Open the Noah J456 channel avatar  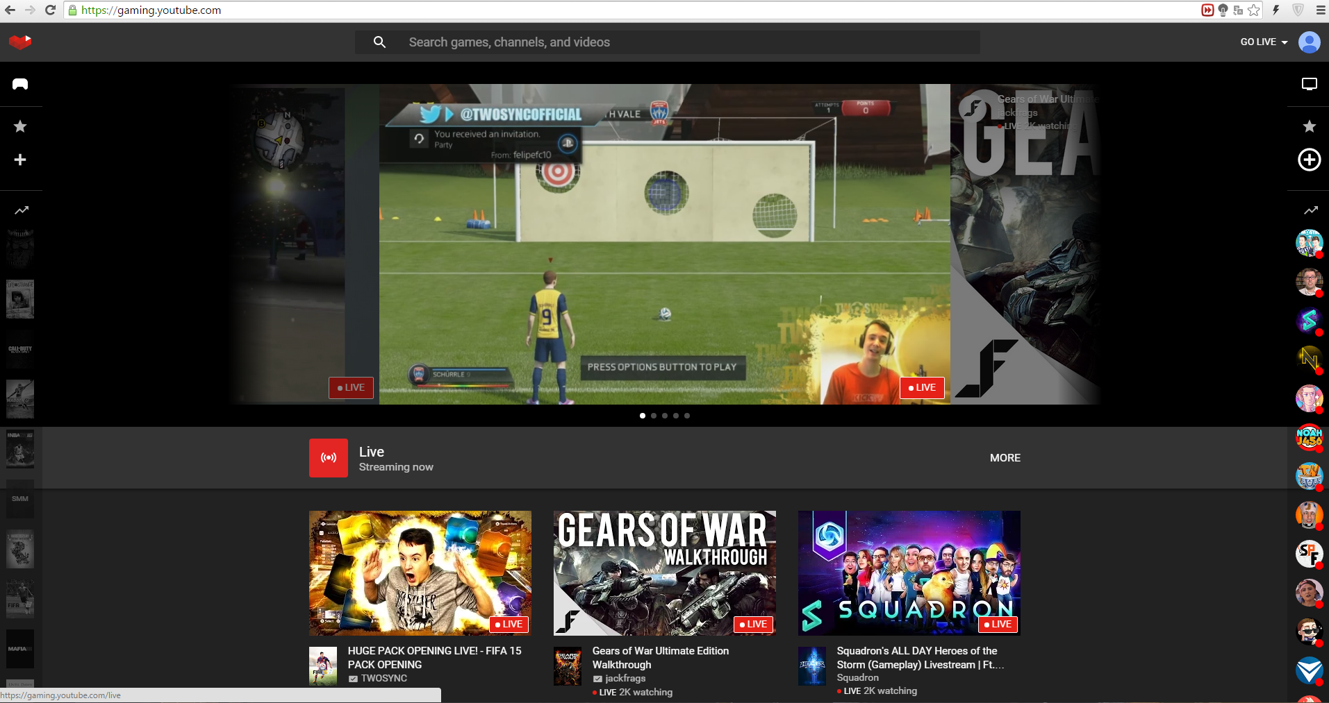point(1309,437)
